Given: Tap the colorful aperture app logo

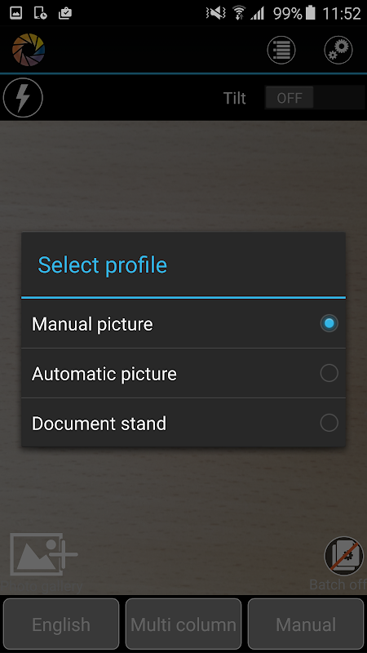Looking at the screenshot, I should (x=29, y=50).
